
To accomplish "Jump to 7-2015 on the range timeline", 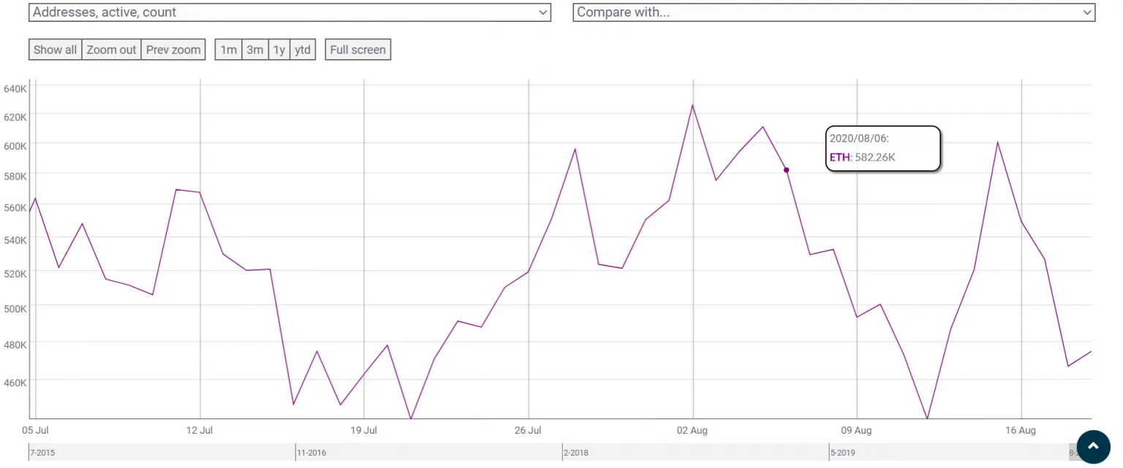I will coord(42,453).
